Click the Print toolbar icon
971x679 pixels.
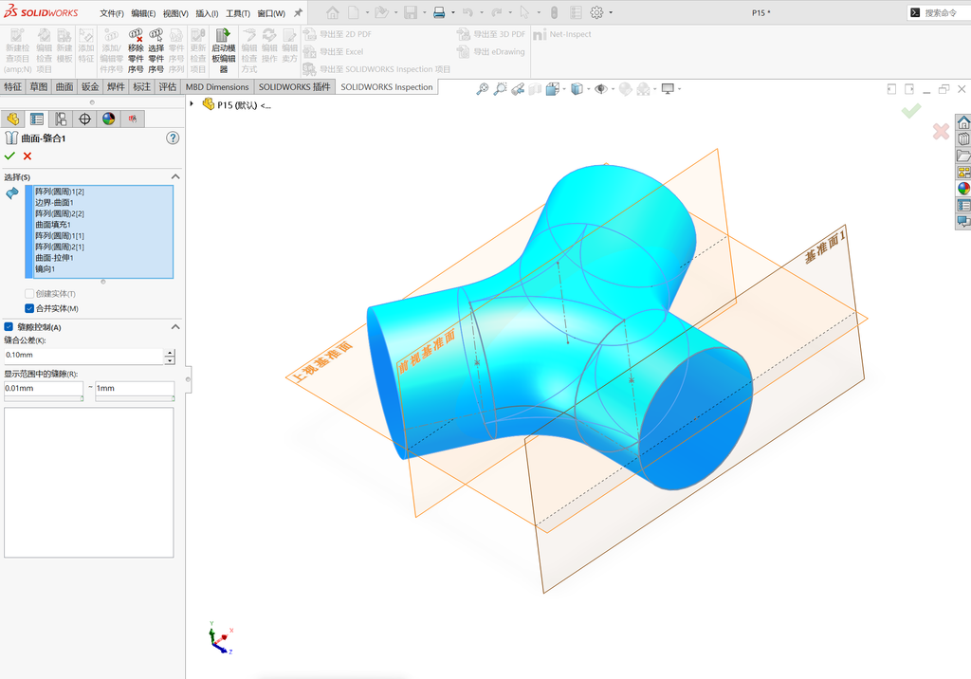(x=439, y=12)
